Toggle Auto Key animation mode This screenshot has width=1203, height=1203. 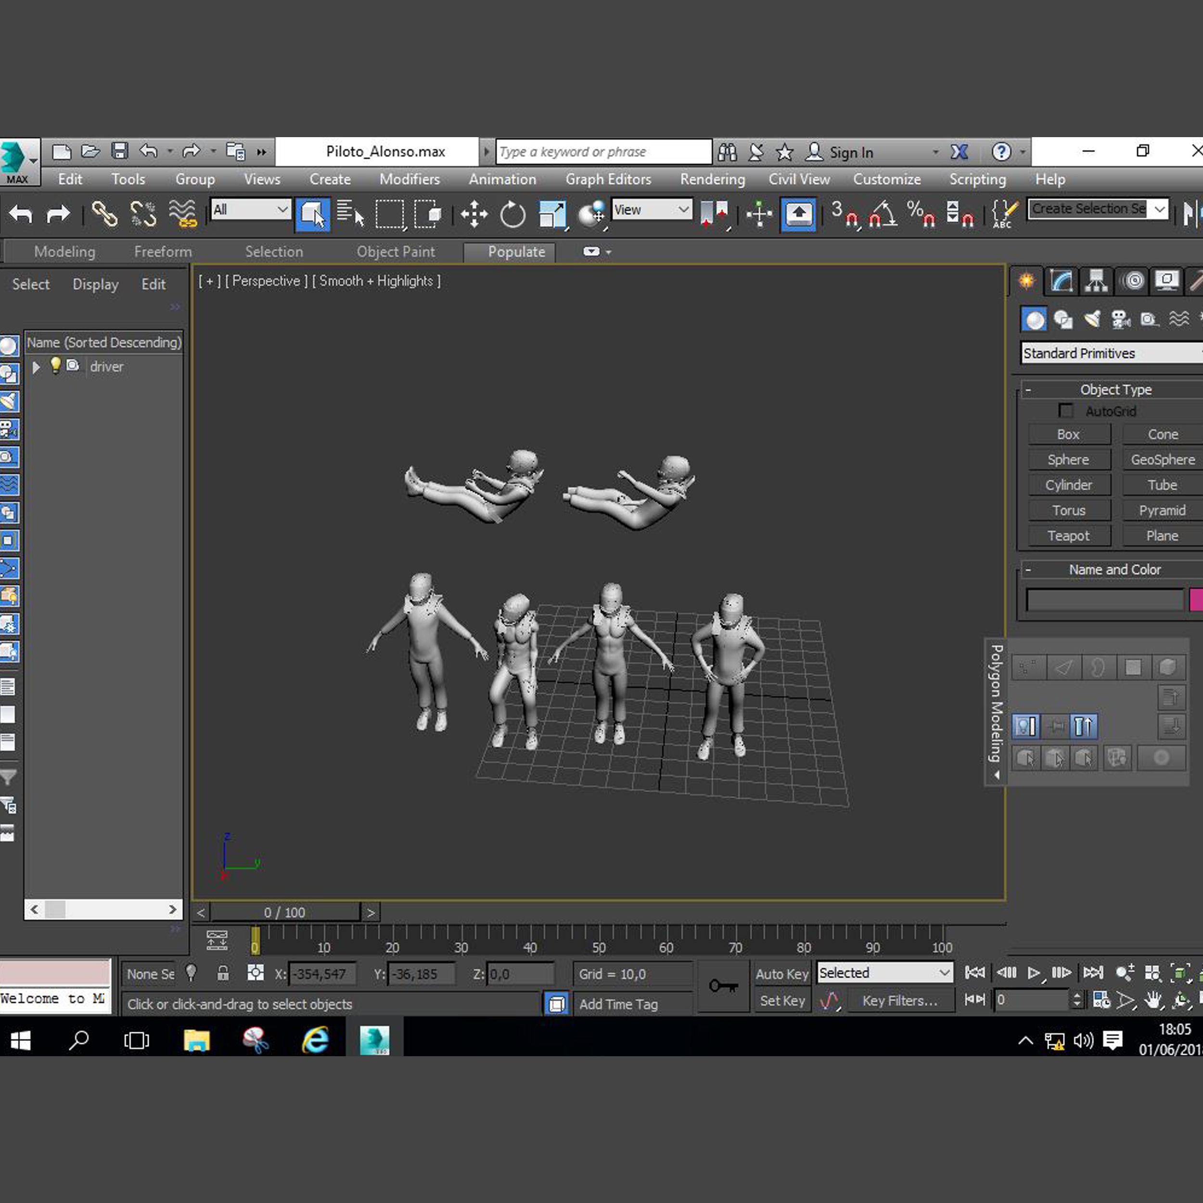(781, 974)
